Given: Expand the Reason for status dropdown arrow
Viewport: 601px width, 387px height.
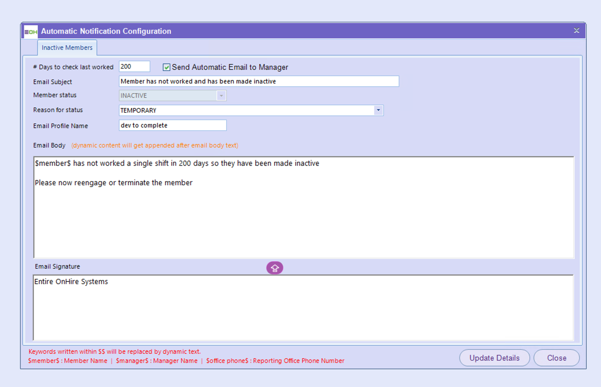Looking at the screenshot, I should click(378, 110).
